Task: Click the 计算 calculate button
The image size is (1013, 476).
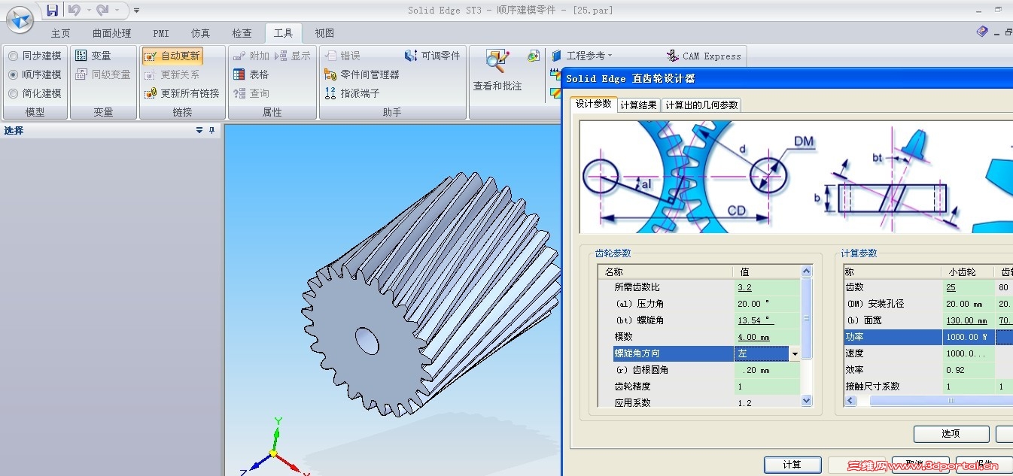Action: [792, 465]
